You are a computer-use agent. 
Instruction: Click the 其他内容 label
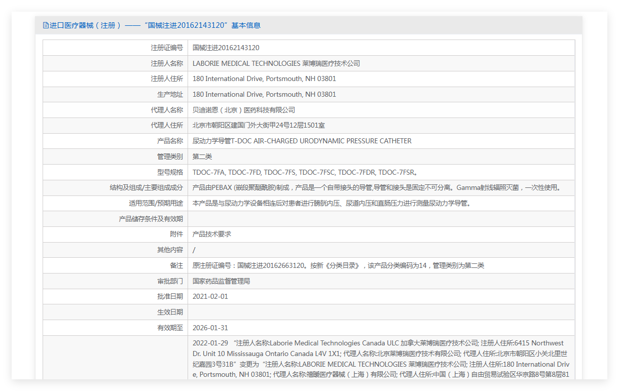click(x=170, y=250)
